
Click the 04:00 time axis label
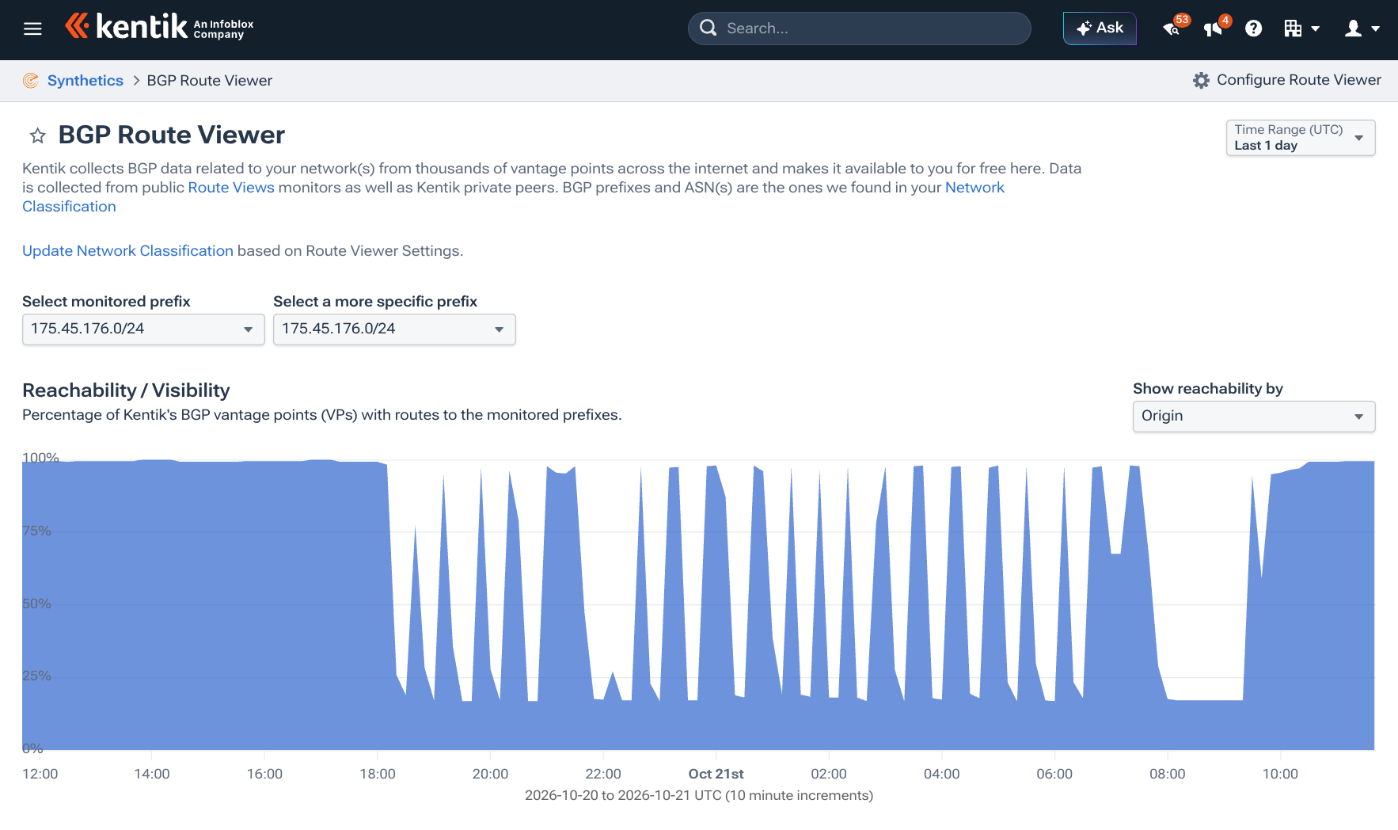pyautogui.click(x=942, y=774)
